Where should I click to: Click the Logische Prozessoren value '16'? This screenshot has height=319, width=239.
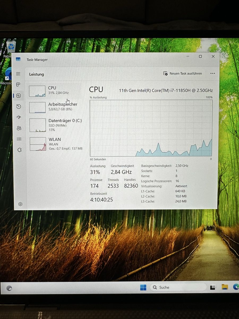pos(177,181)
